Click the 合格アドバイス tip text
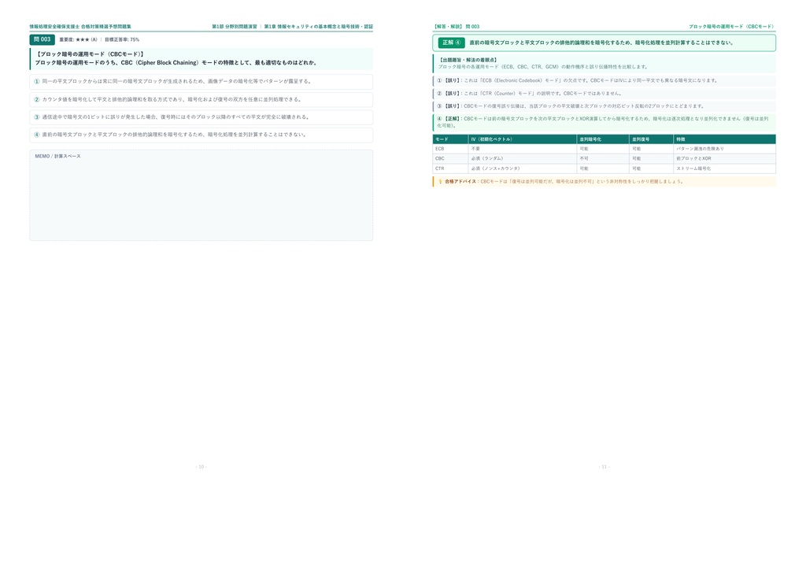The width and height of the screenshot is (806, 570). (564, 181)
